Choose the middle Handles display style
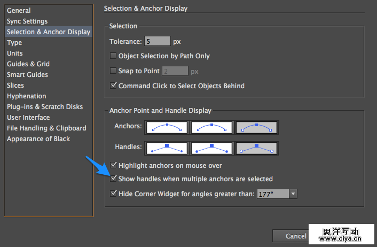Screen dimensions: 377x247 point(212,148)
